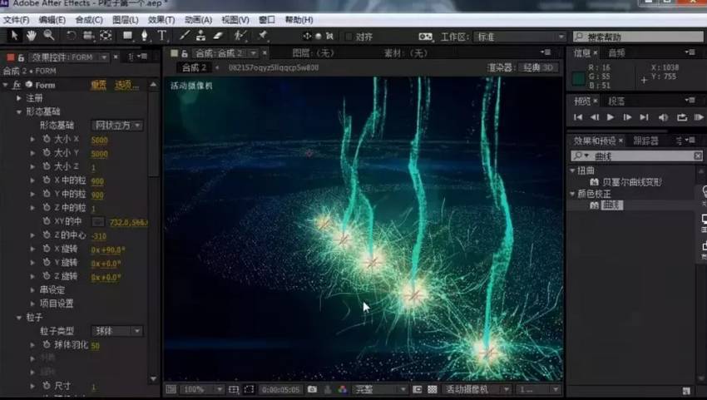Click the 搜索帮助 search help field
Screen dimensions: 707x400
coord(636,37)
